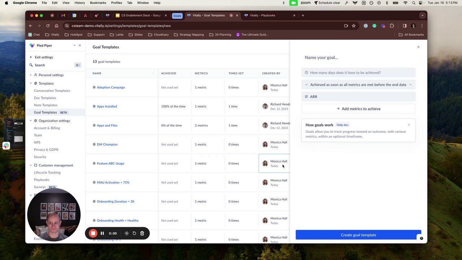Sort by the ACHIEVED column header
Viewport: 462px width, 260px height.
[x=169, y=73]
